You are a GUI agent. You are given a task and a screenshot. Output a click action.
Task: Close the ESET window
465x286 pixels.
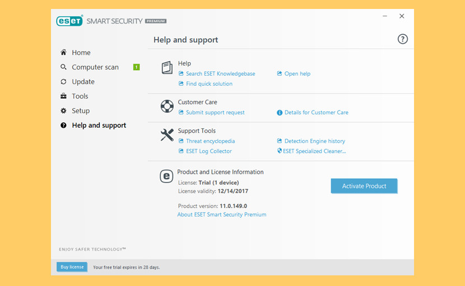coord(402,16)
